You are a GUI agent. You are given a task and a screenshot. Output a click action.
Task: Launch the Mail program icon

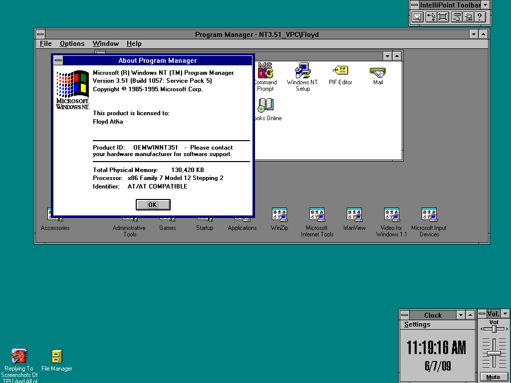pyautogui.click(x=378, y=72)
